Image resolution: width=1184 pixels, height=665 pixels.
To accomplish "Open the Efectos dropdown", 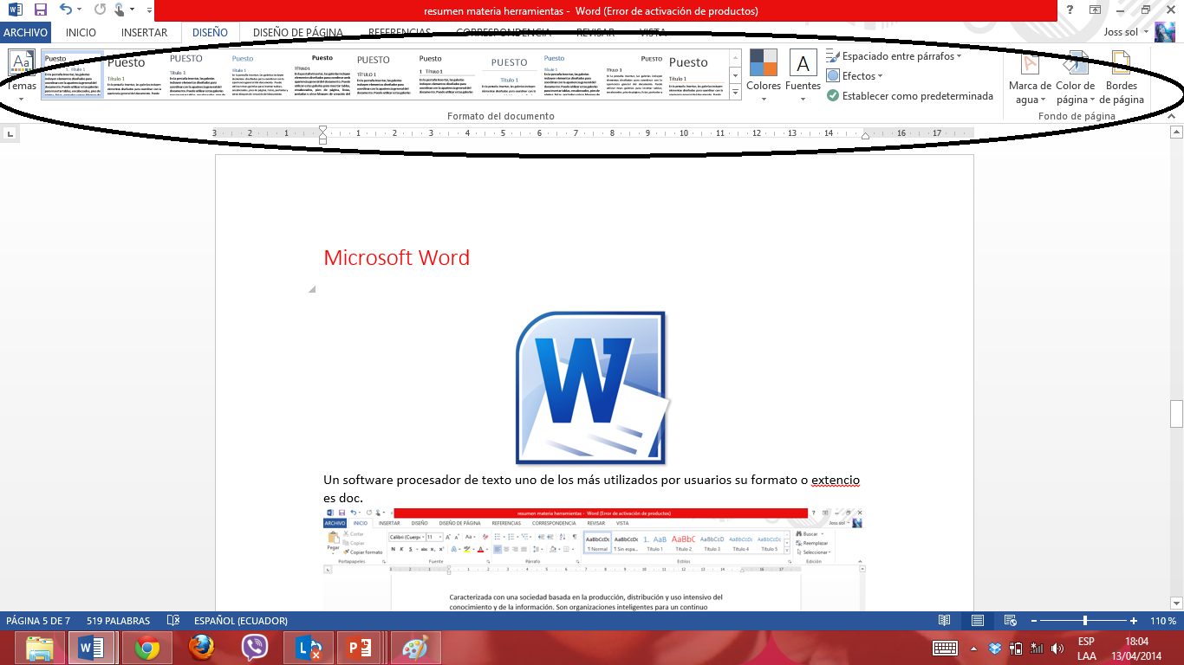I will 859,75.
